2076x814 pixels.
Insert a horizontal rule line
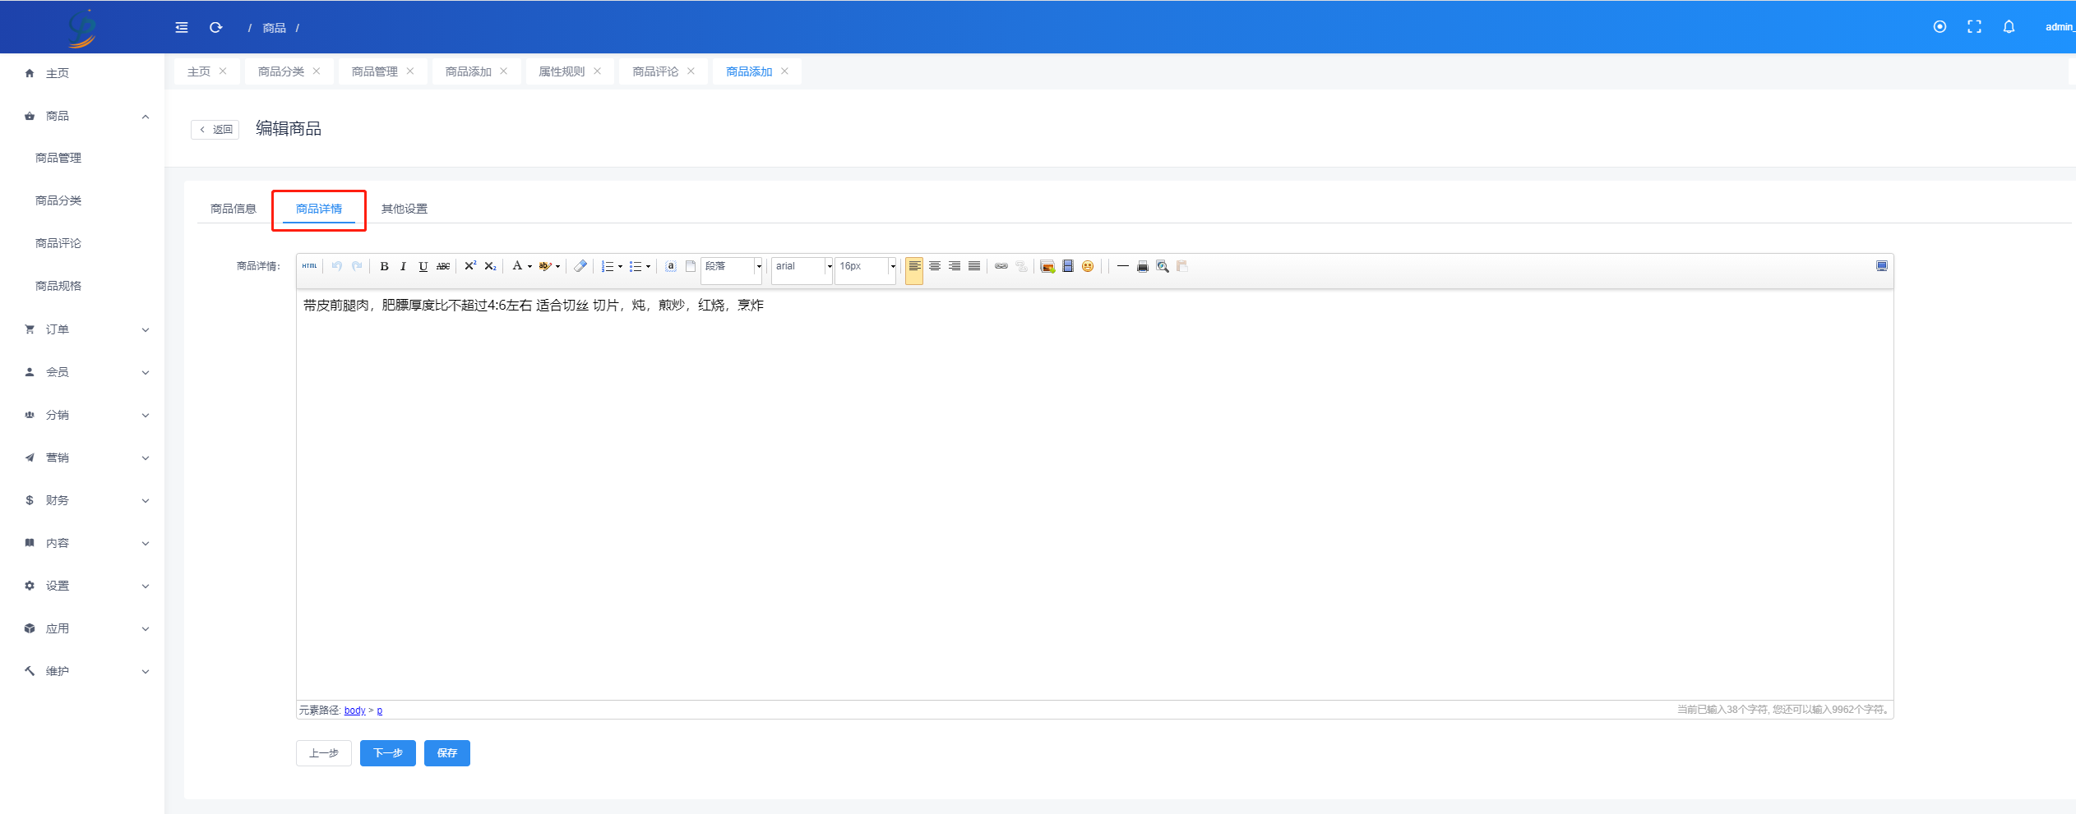1123,266
